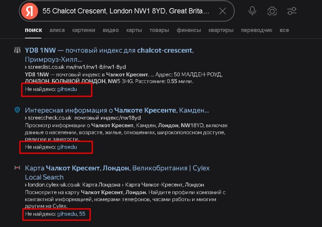Expand the все menu of services
The width and height of the screenshot is (322, 227).
click(x=284, y=30)
